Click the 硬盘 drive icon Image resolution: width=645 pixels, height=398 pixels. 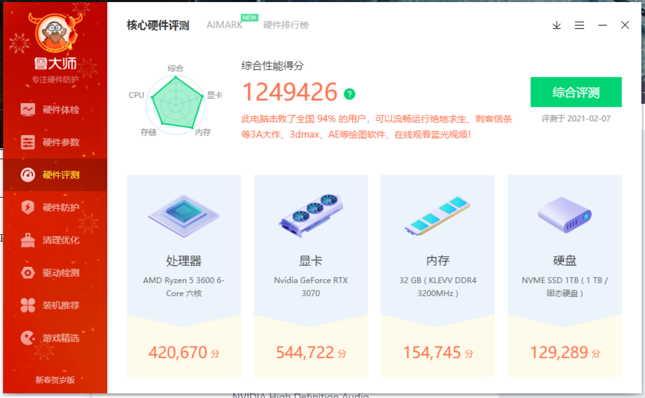(565, 215)
